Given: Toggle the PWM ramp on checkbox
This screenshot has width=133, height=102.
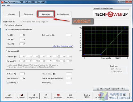Looking at the screenshot, I should point(7,83).
